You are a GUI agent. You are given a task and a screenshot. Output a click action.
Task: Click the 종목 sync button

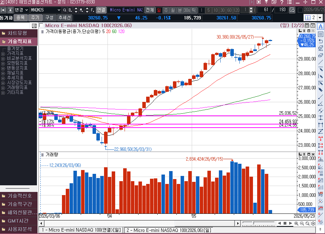pos(21,18)
